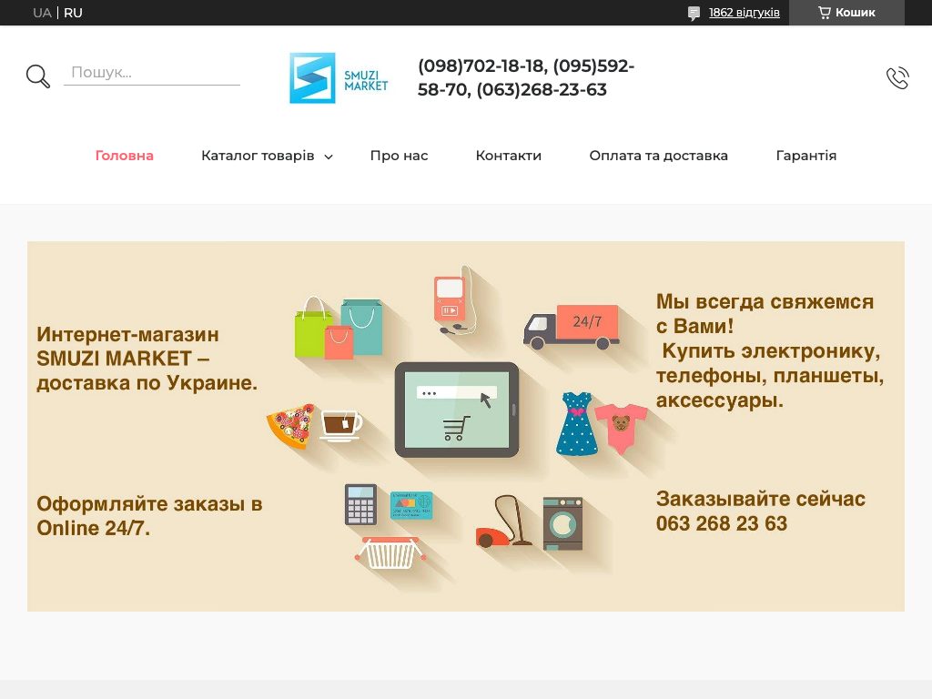Open the Контакти page
Screen dimensions: 932x699
coord(508,156)
